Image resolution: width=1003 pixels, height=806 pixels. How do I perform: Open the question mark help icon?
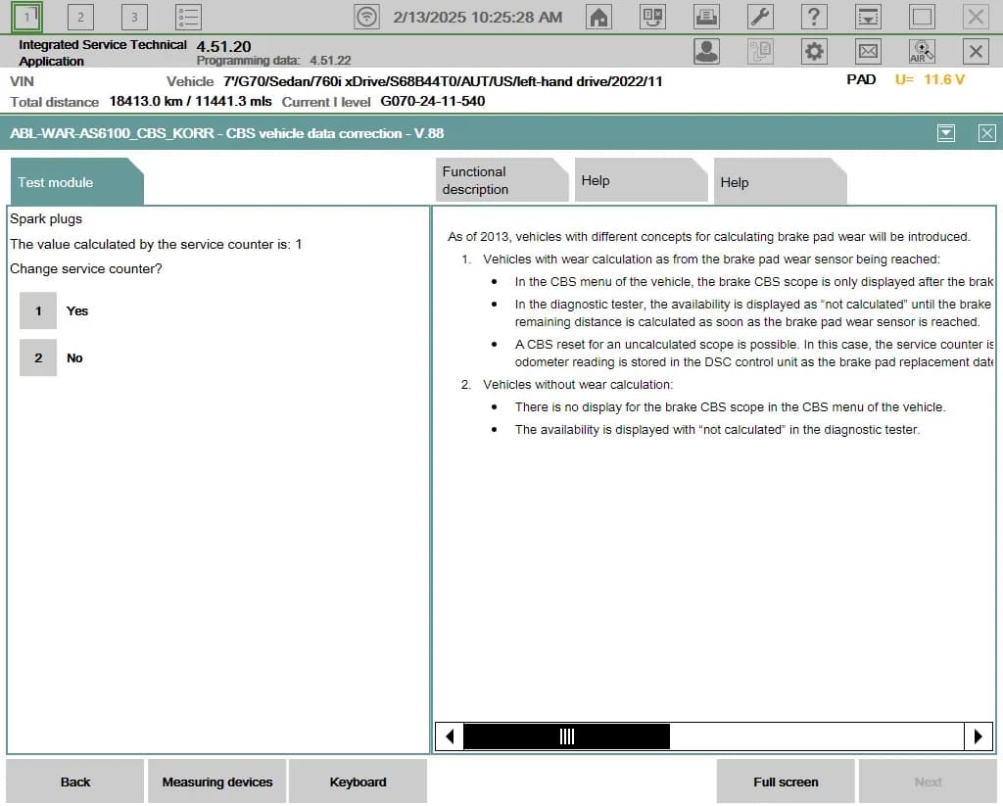pos(814,17)
